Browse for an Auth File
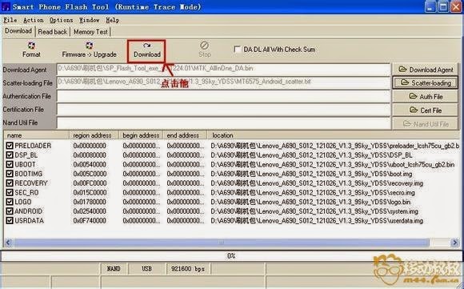The width and height of the screenshot is (464, 289). pyautogui.click(x=426, y=97)
